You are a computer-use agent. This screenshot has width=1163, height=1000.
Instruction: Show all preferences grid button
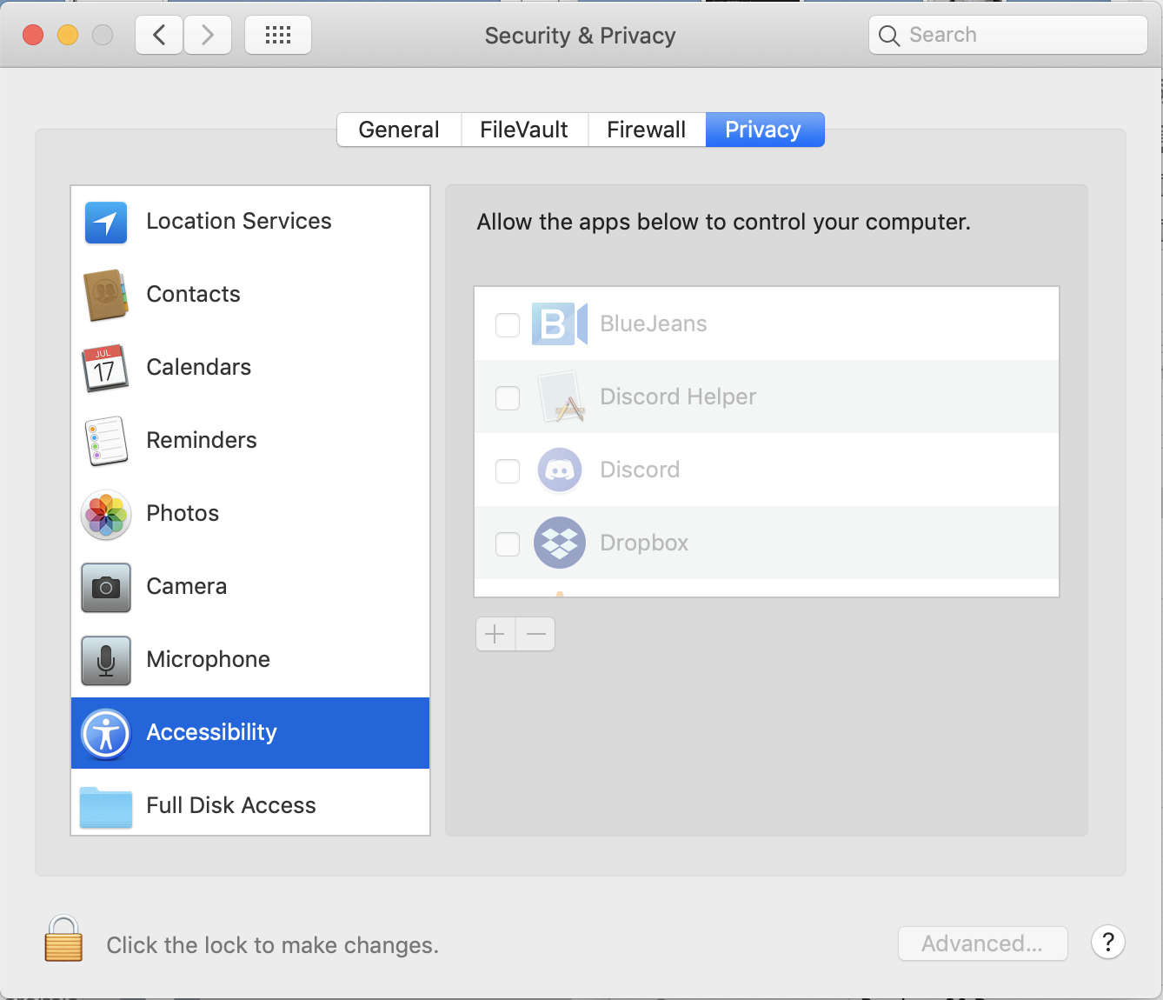(278, 35)
